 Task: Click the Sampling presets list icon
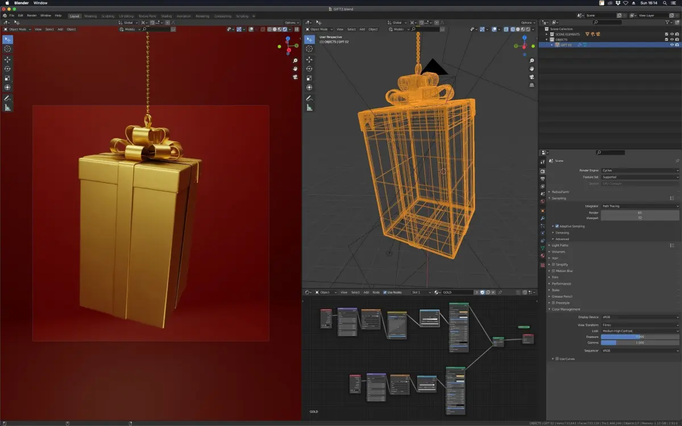pyautogui.click(x=672, y=198)
